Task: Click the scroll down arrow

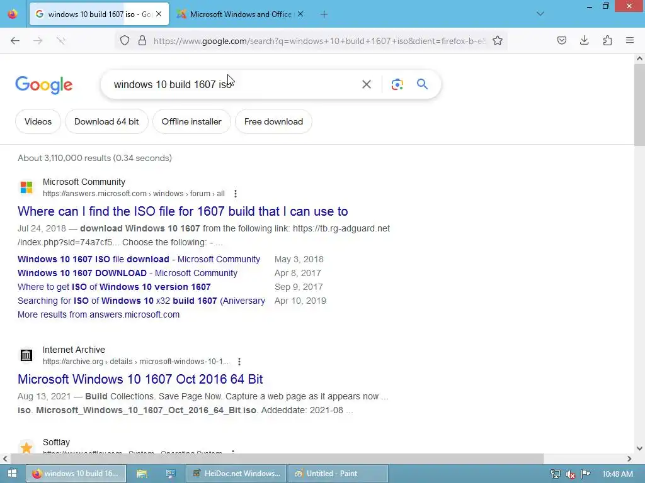Action: (639, 448)
